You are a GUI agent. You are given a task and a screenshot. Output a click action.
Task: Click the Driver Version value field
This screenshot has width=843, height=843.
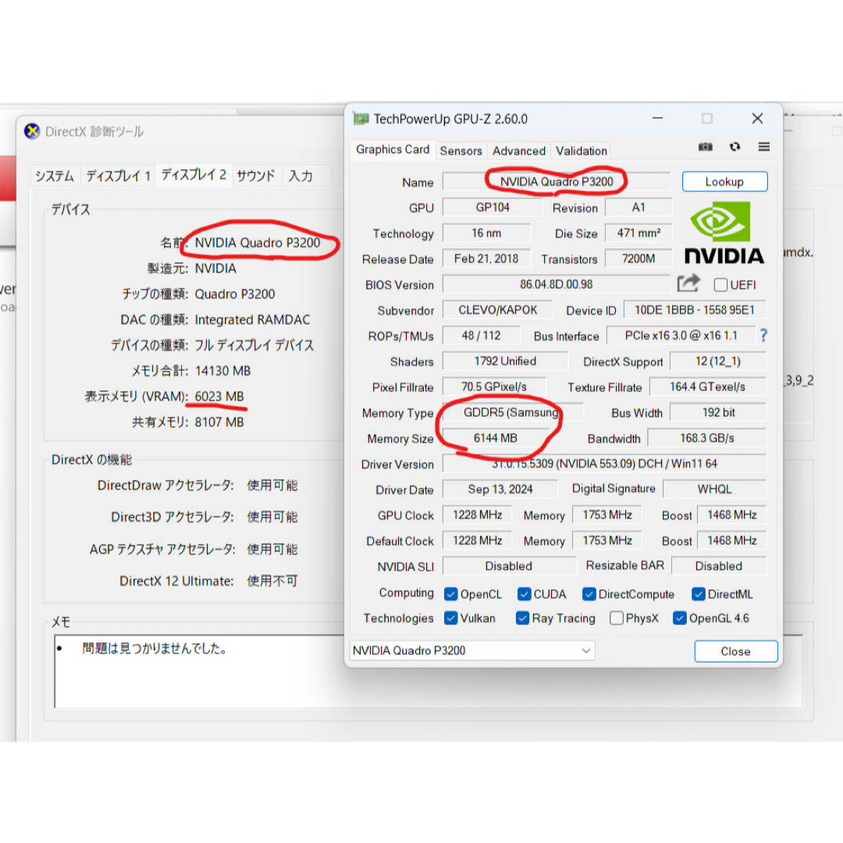tap(604, 464)
